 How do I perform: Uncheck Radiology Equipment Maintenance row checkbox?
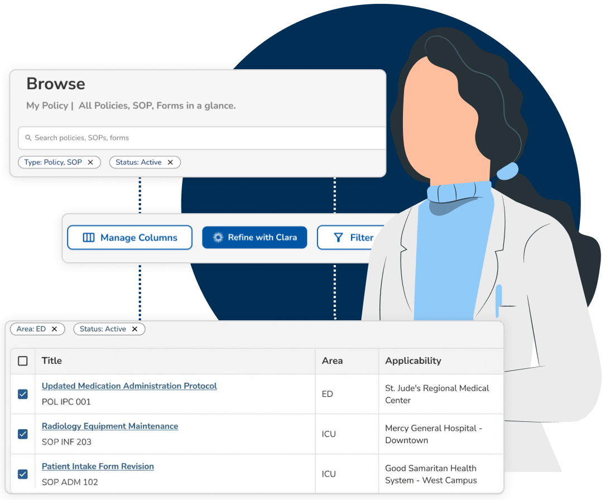pyautogui.click(x=23, y=434)
